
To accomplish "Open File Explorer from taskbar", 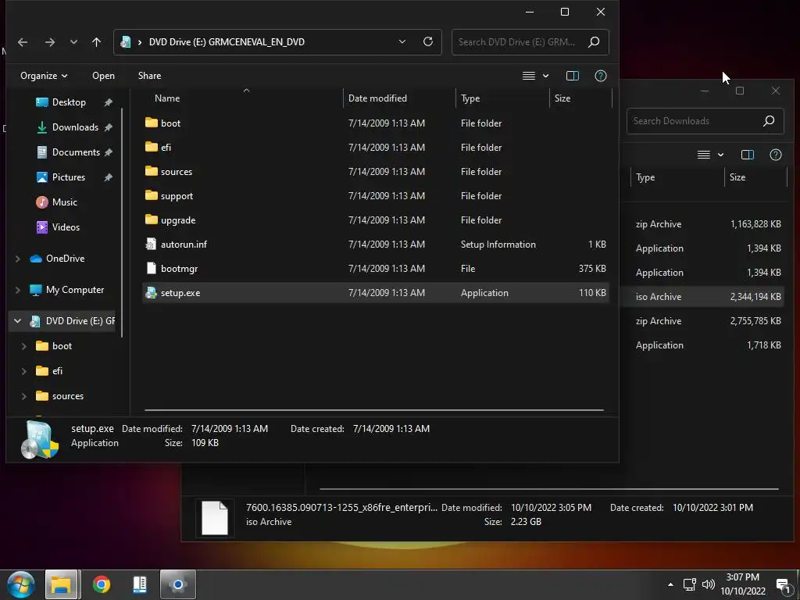I will 61,584.
